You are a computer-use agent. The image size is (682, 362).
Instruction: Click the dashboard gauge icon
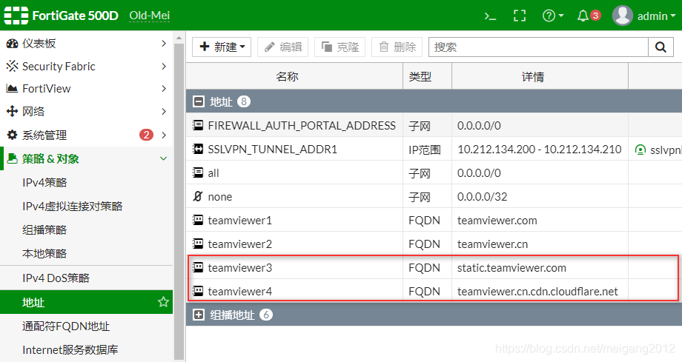(x=12, y=44)
